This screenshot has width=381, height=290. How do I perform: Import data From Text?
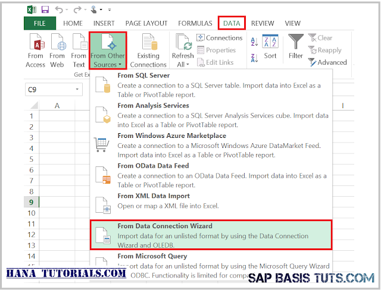pos(79,51)
